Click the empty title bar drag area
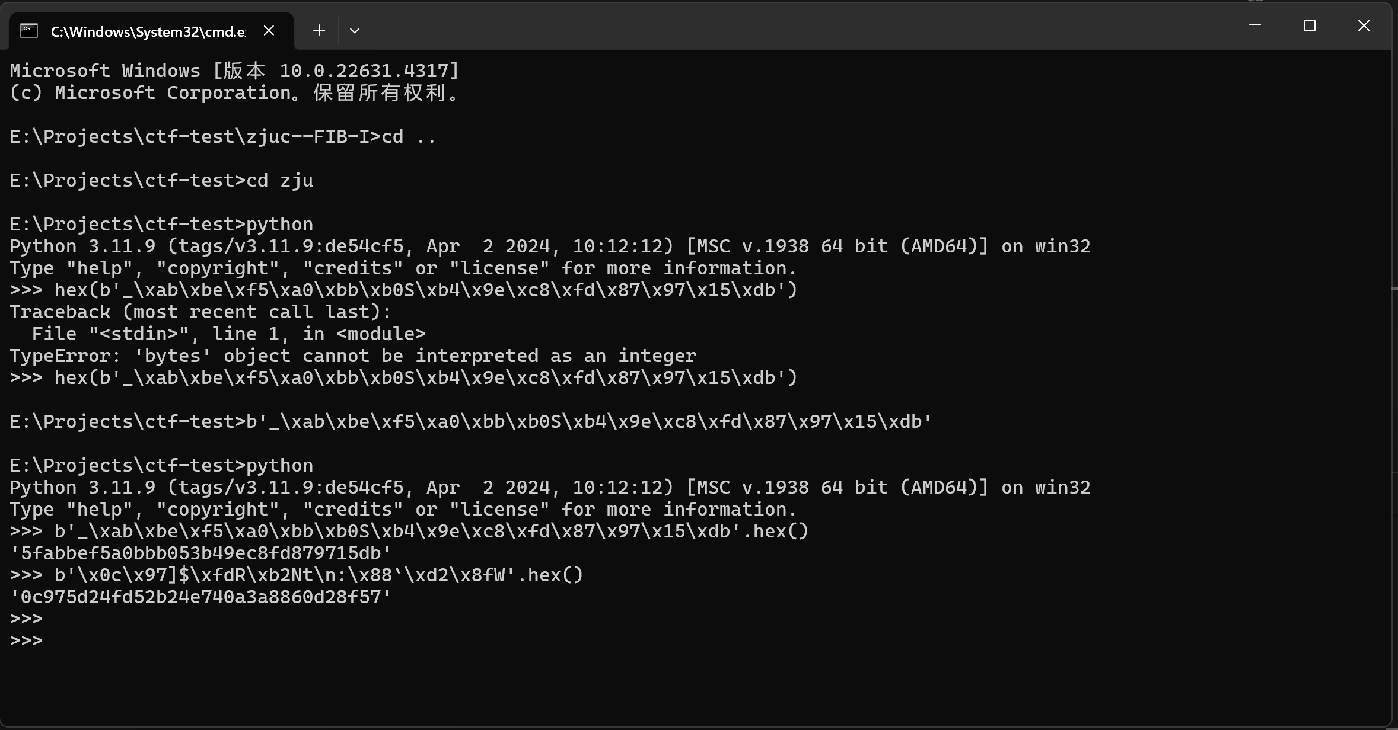This screenshot has height=730, width=1398. pyautogui.click(x=771, y=27)
